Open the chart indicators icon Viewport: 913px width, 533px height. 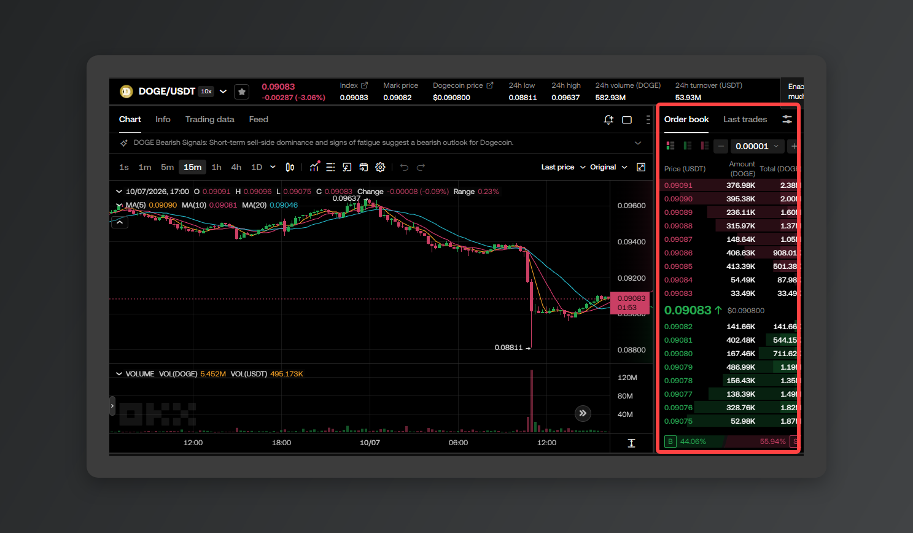coord(314,167)
